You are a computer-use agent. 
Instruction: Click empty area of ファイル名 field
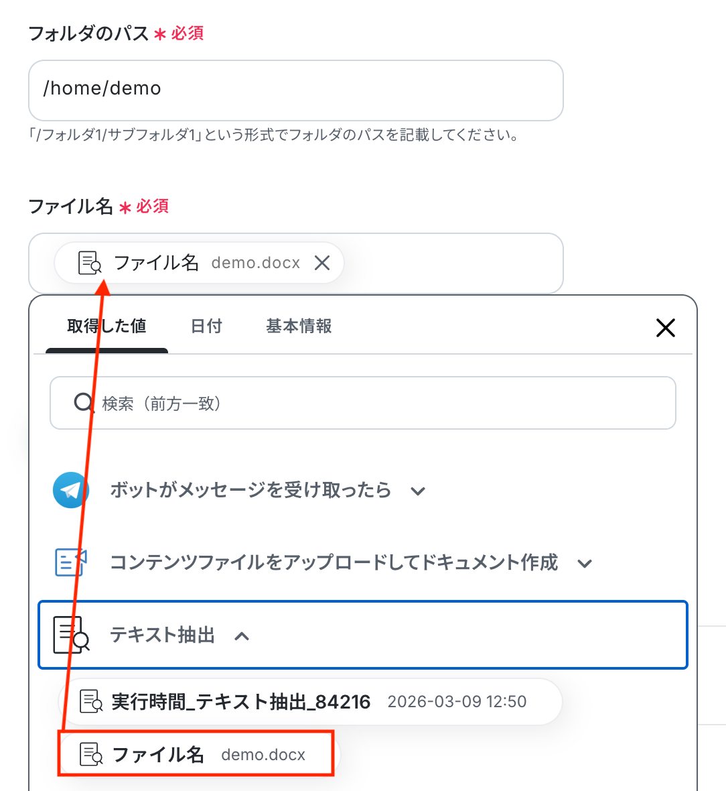pos(455,263)
